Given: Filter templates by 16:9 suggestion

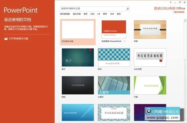Looking at the screenshot, I should click(112, 14).
